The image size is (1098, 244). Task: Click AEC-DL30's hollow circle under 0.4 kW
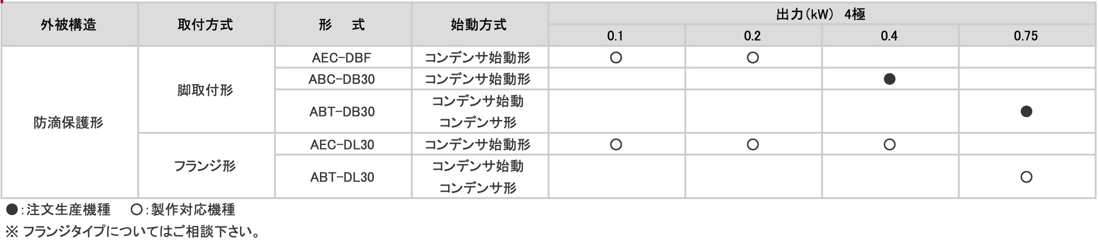pyautogui.click(x=889, y=144)
